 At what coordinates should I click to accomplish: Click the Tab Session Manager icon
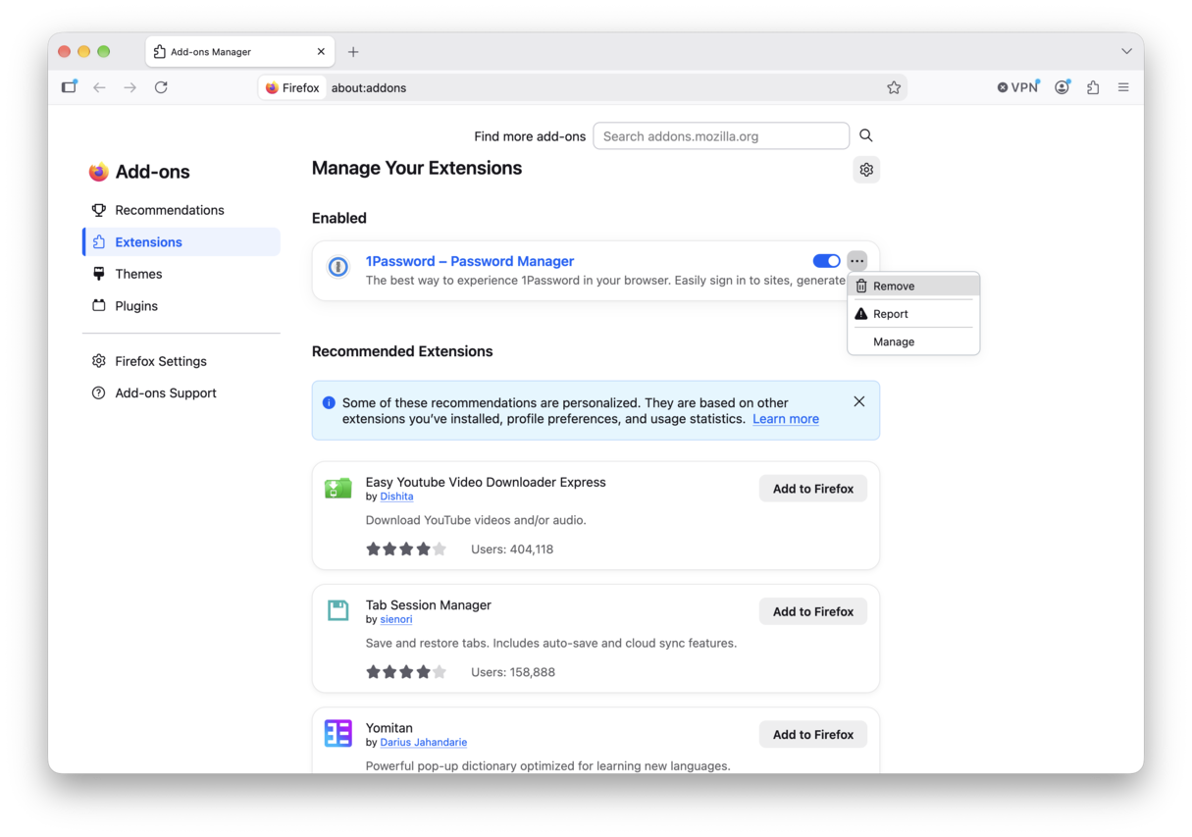(338, 611)
